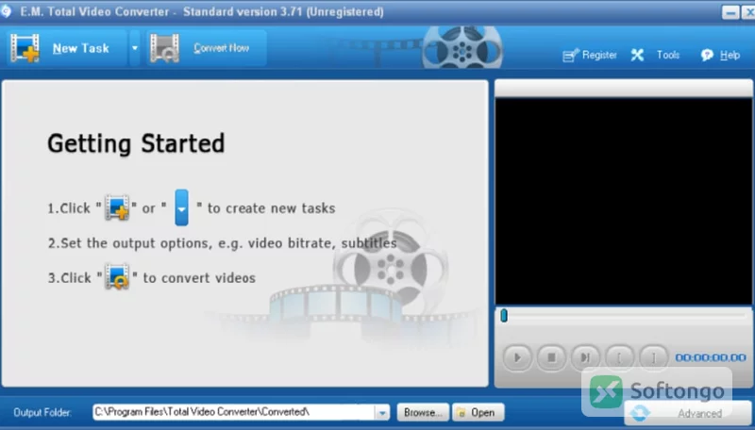755x430 pixels.
Task: Click the video preview black area
Action: pos(624,201)
